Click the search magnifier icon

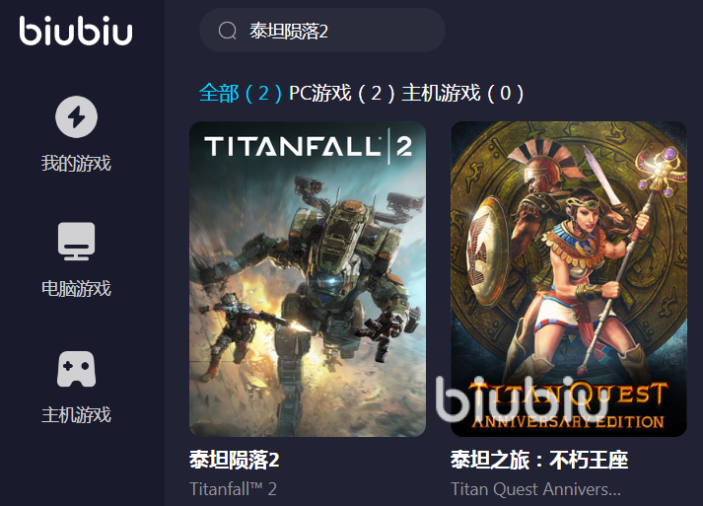pos(228,31)
